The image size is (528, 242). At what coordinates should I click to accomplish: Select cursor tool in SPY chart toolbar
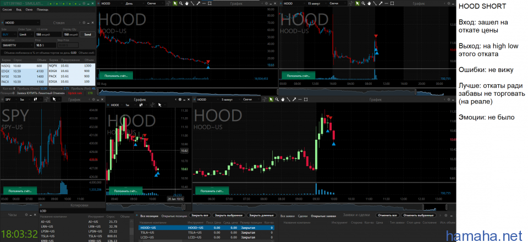coord(54,100)
